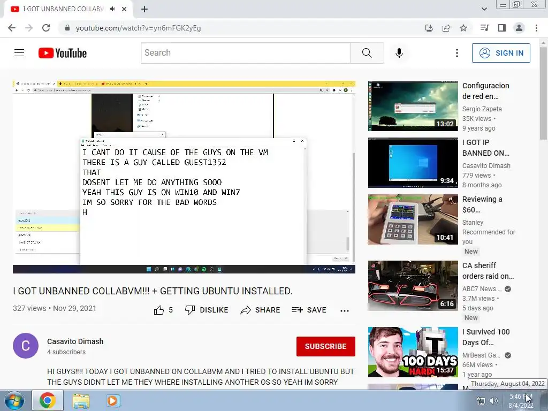
Task: Open Casavito Dimash channel avatar
Action: (26, 346)
